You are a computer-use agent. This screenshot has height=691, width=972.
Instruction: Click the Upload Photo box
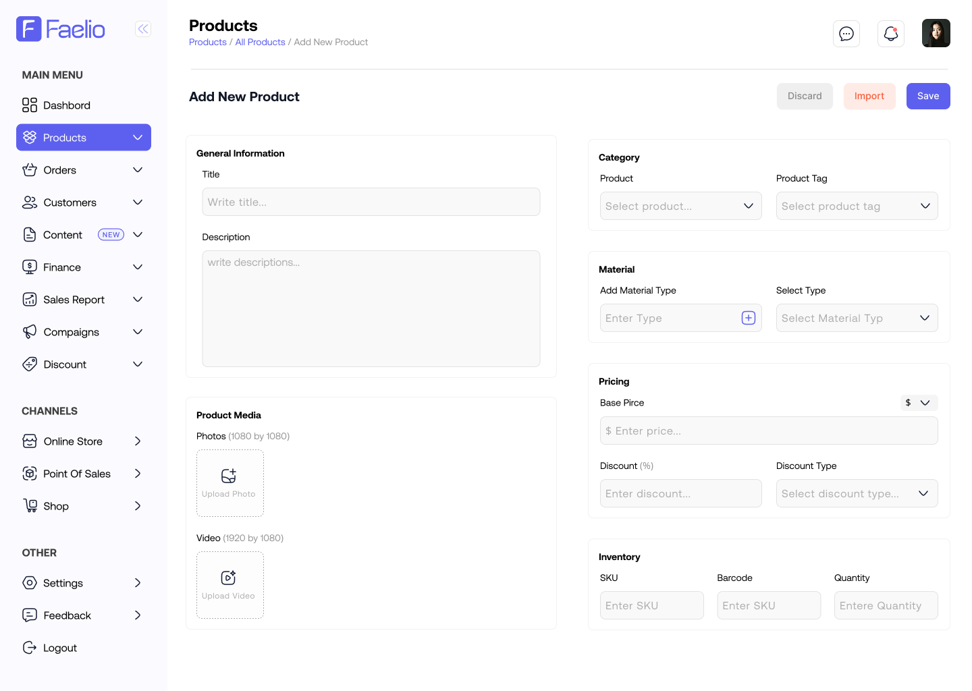[230, 483]
